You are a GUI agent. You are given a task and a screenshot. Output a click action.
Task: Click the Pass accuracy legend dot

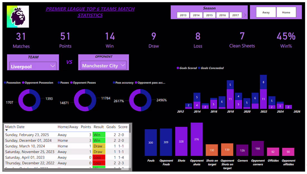click(114, 83)
